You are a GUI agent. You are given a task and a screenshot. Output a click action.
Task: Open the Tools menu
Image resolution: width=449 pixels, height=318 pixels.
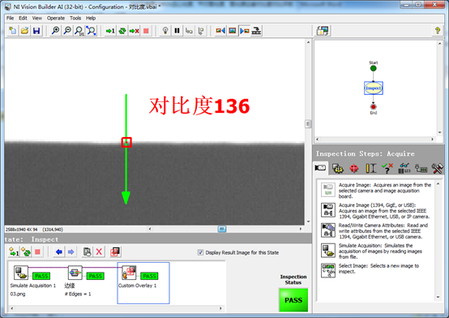click(75, 18)
